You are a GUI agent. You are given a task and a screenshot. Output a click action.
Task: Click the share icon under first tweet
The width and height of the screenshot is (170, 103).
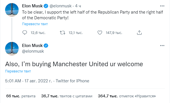pos(139,33)
